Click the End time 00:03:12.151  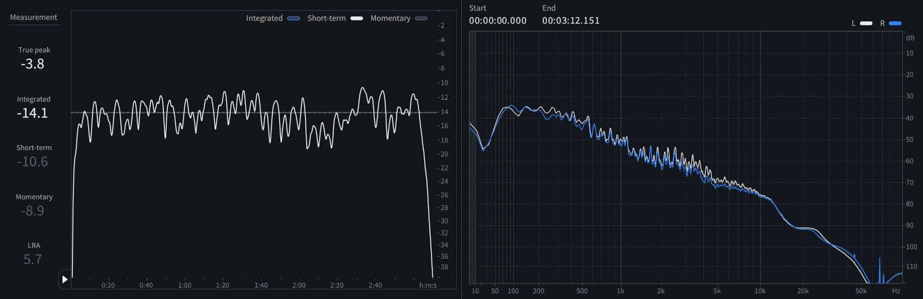point(571,21)
